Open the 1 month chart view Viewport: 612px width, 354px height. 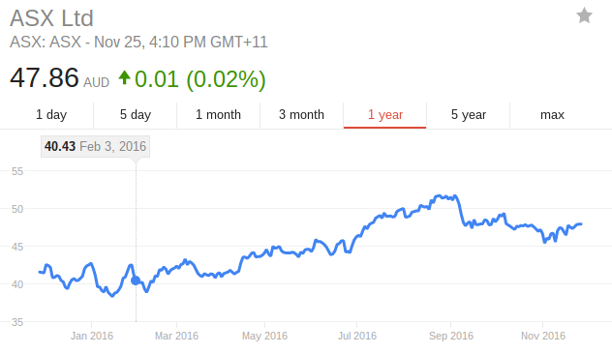point(218,115)
